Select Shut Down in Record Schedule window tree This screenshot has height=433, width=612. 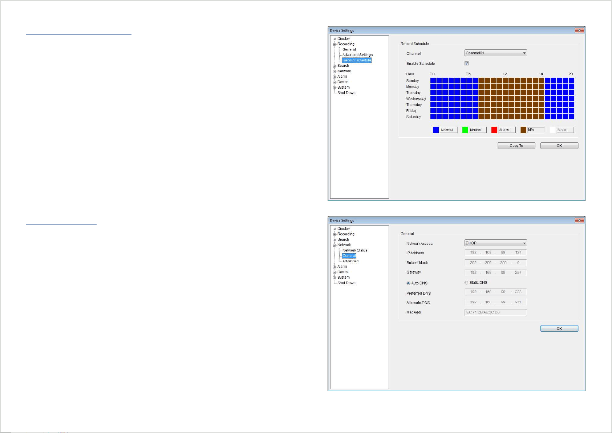(x=346, y=93)
